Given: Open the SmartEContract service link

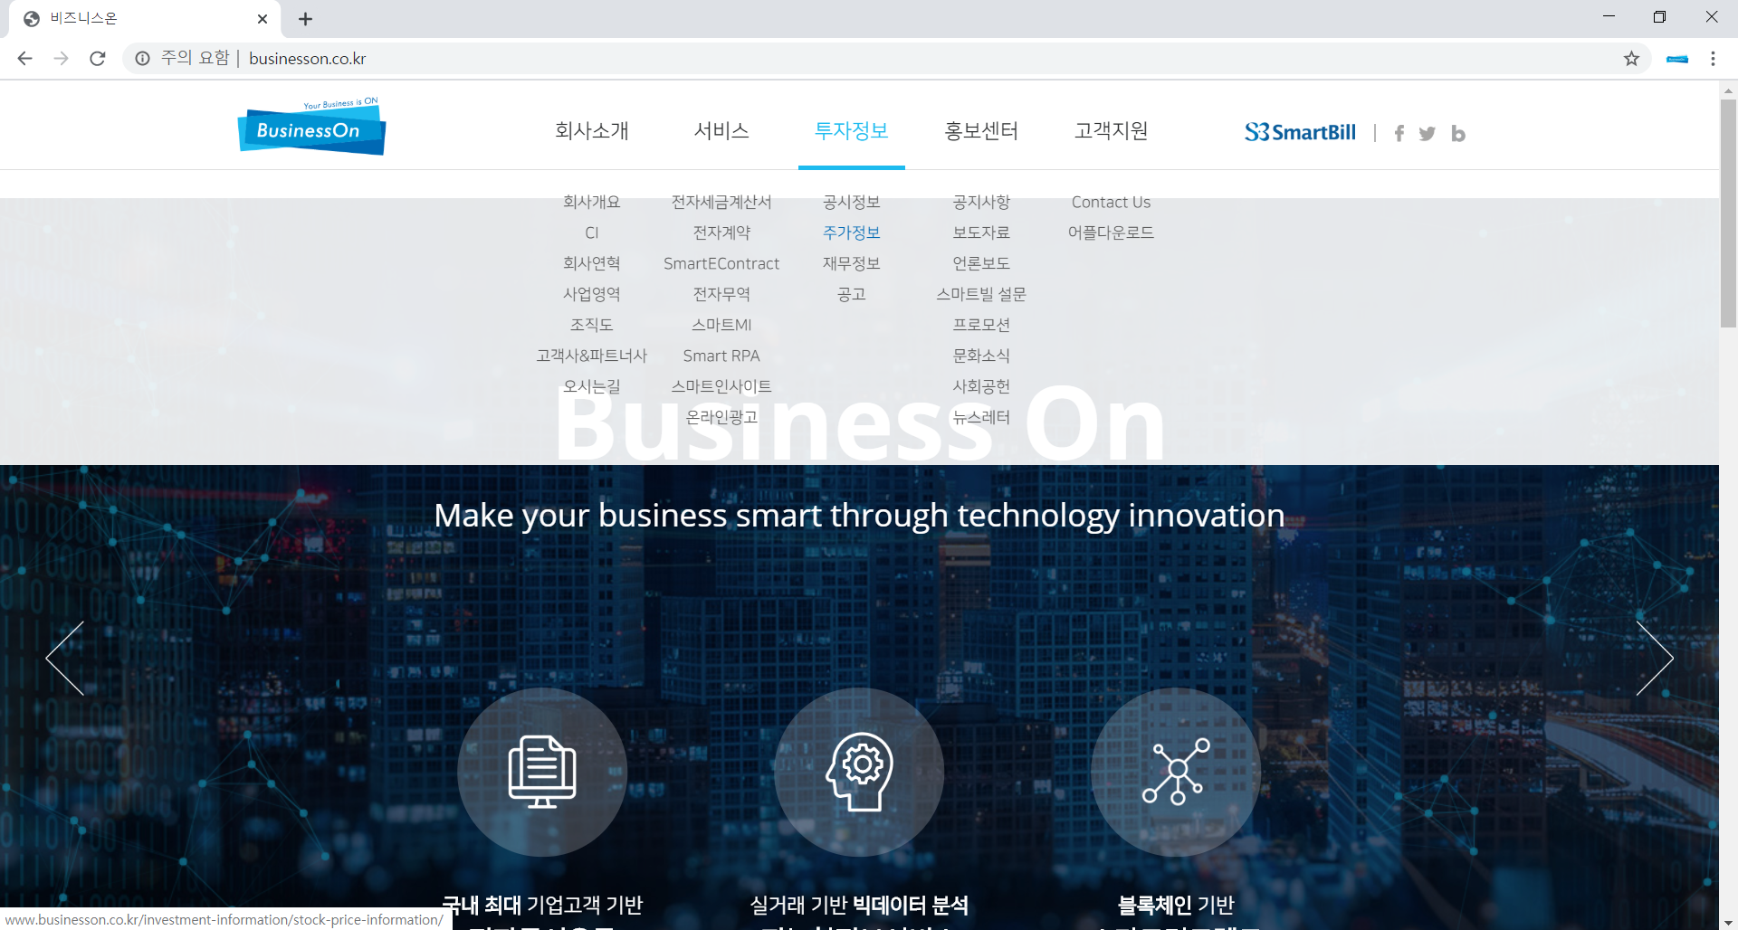Looking at the screenshot, I should 721,263.
